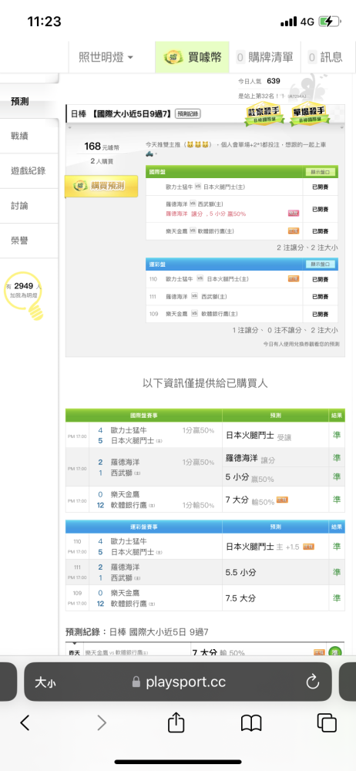
Task: Click the 2 人購買 text
Action: 102,161
